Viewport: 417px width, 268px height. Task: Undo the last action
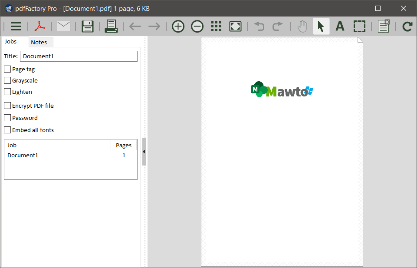click(259, 26)
